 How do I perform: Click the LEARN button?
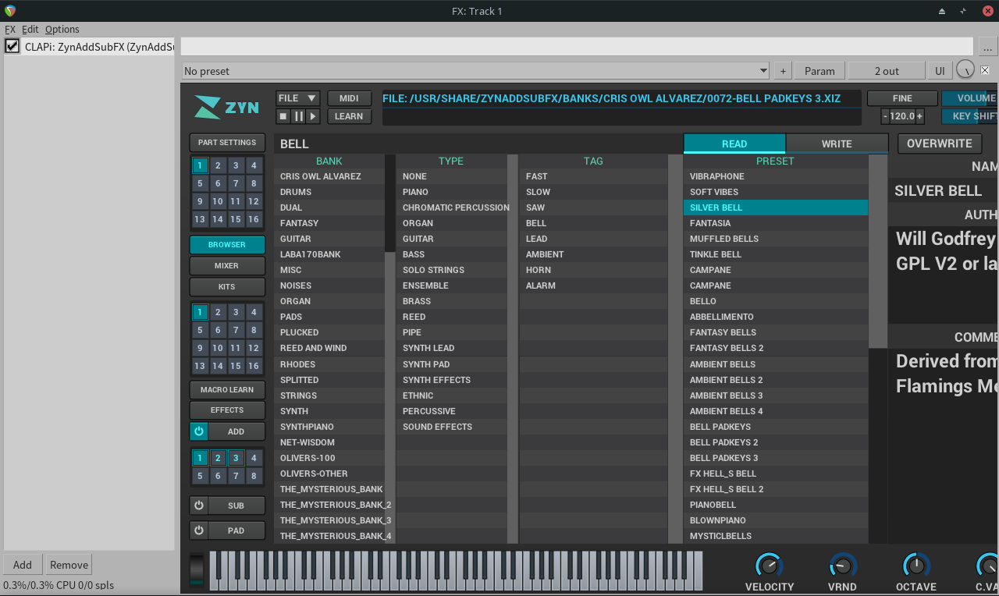349,116
